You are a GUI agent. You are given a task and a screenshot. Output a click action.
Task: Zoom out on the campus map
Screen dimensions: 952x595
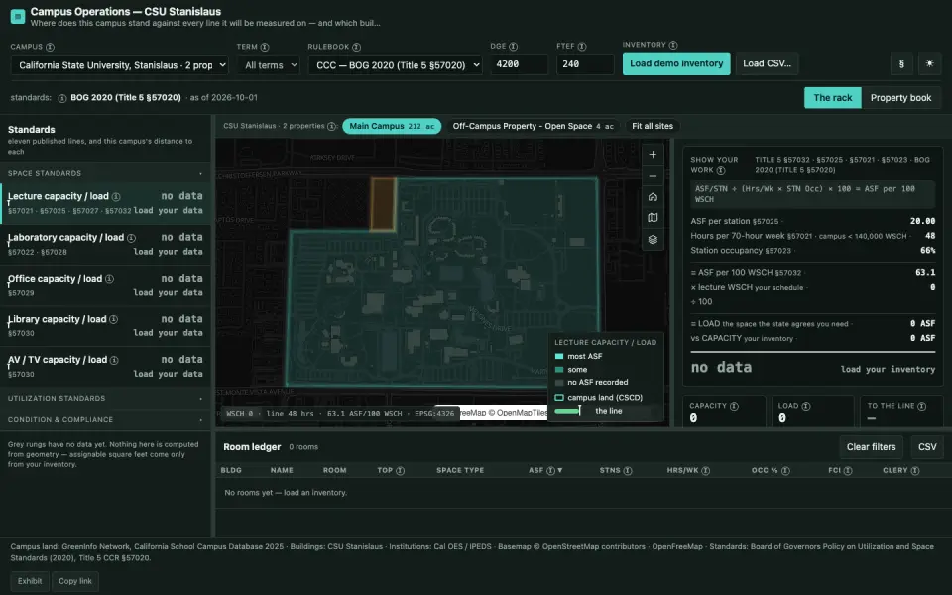[x=653, y=176]
